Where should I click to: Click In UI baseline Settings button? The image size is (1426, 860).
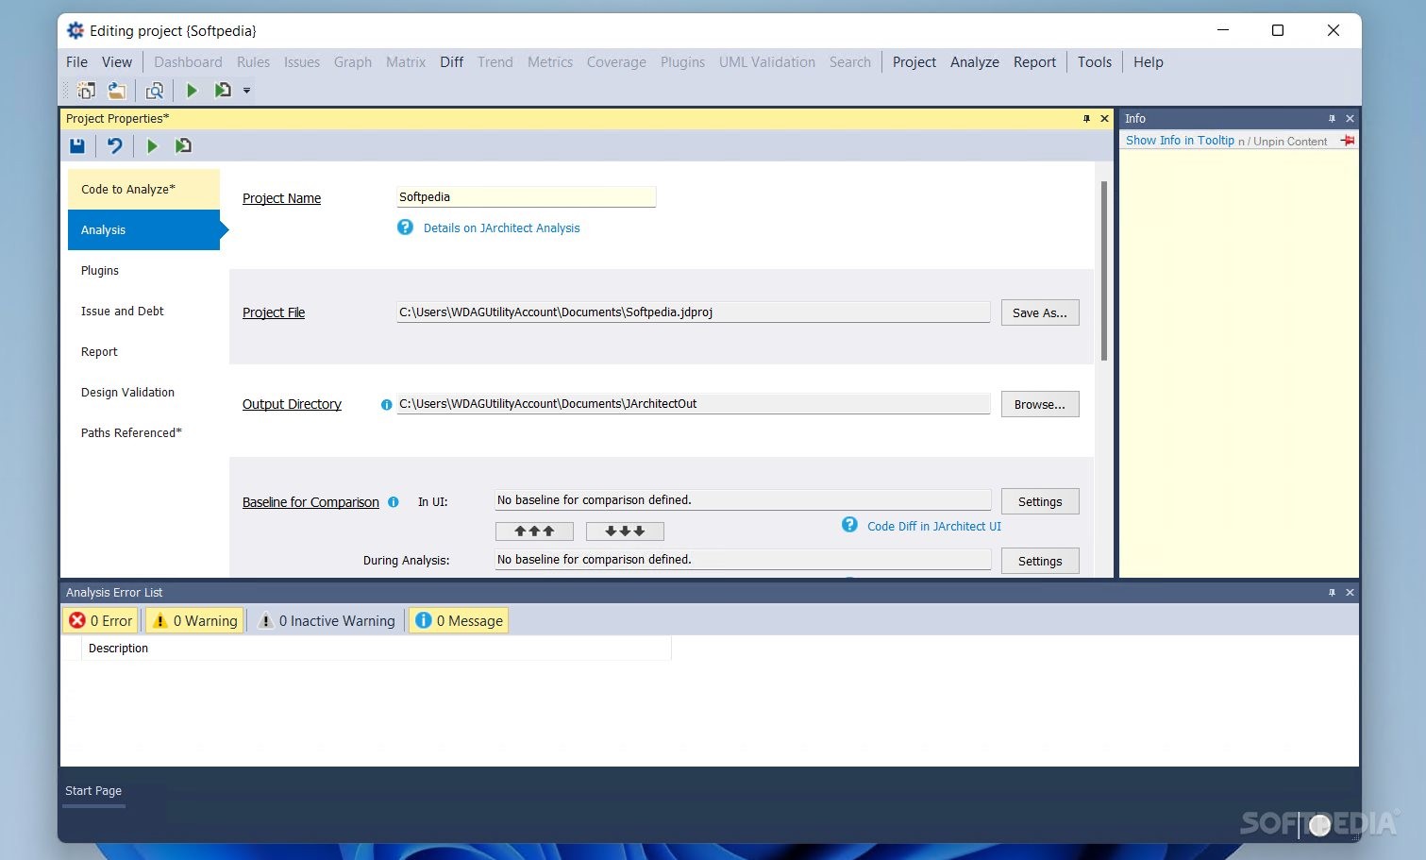(1040, 502)
